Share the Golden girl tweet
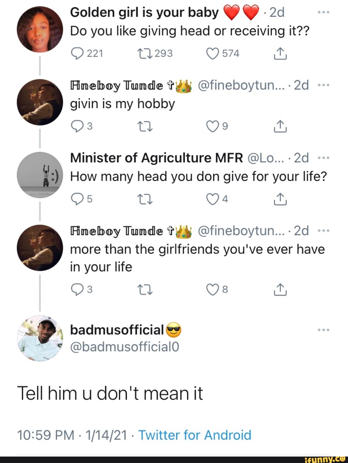The image size is (348, 463). (x=280, y=54)
